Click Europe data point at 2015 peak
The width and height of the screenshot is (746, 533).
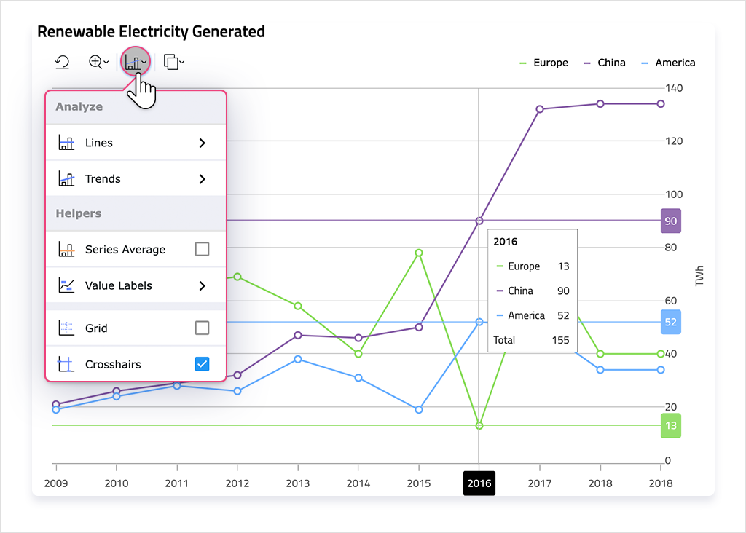pyautogui.click(x=419, y=253)
